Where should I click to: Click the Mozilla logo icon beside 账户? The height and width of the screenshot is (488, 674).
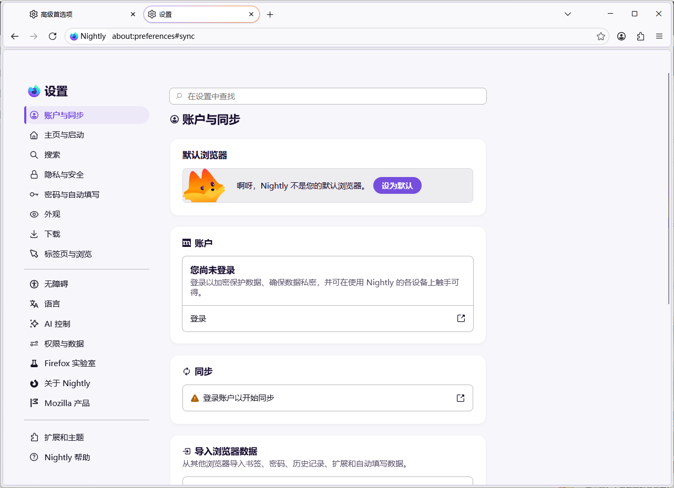click(187, 243)
